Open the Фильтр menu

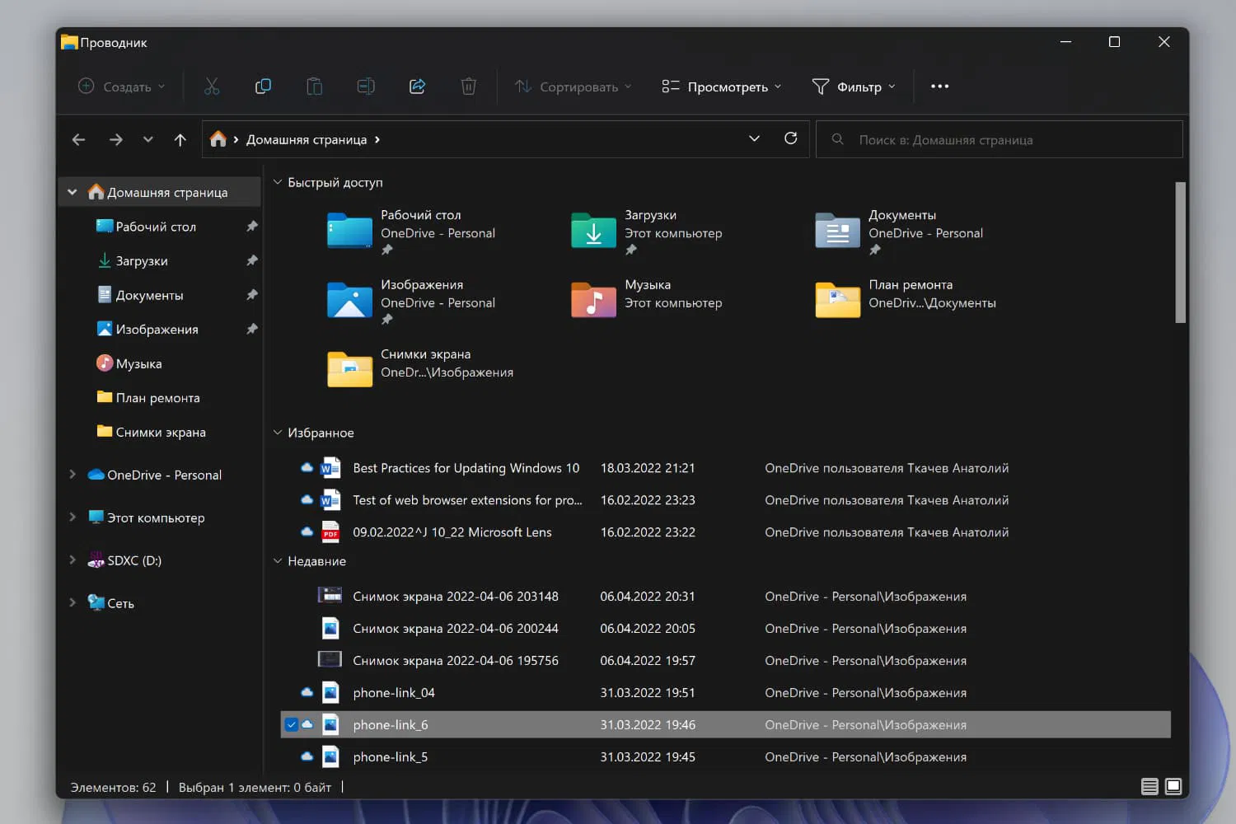[x=854, y=87]
